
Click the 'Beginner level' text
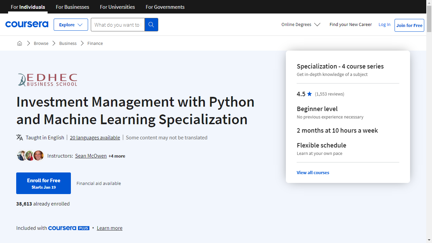click(x=317, y=109)
